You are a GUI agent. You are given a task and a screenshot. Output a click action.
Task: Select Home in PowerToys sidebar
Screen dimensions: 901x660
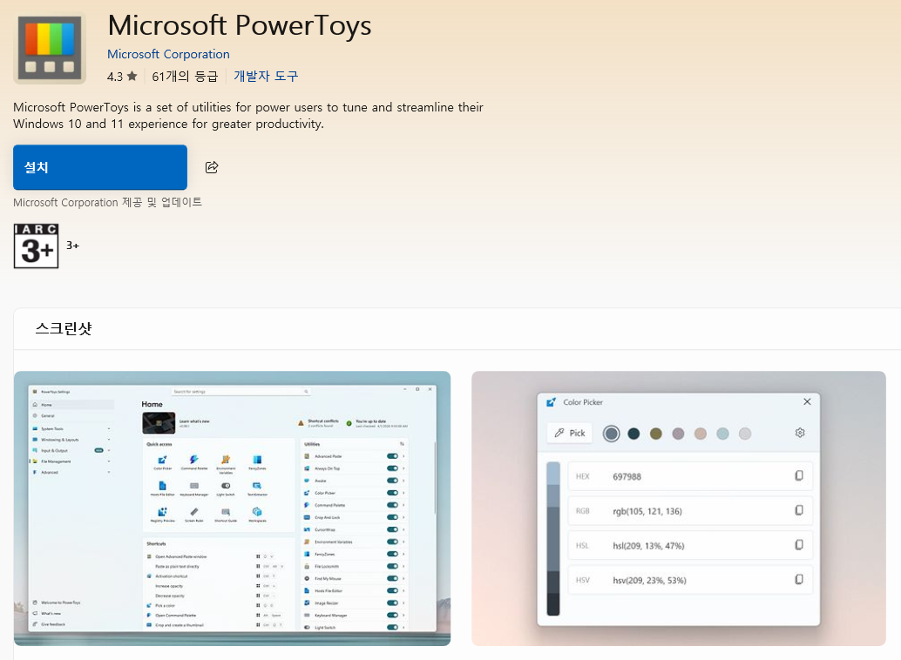point(71,404)
